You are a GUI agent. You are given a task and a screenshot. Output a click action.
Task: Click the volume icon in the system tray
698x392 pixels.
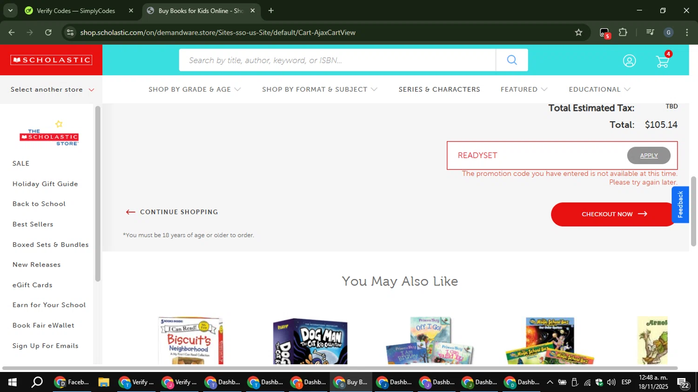(611, 382)
